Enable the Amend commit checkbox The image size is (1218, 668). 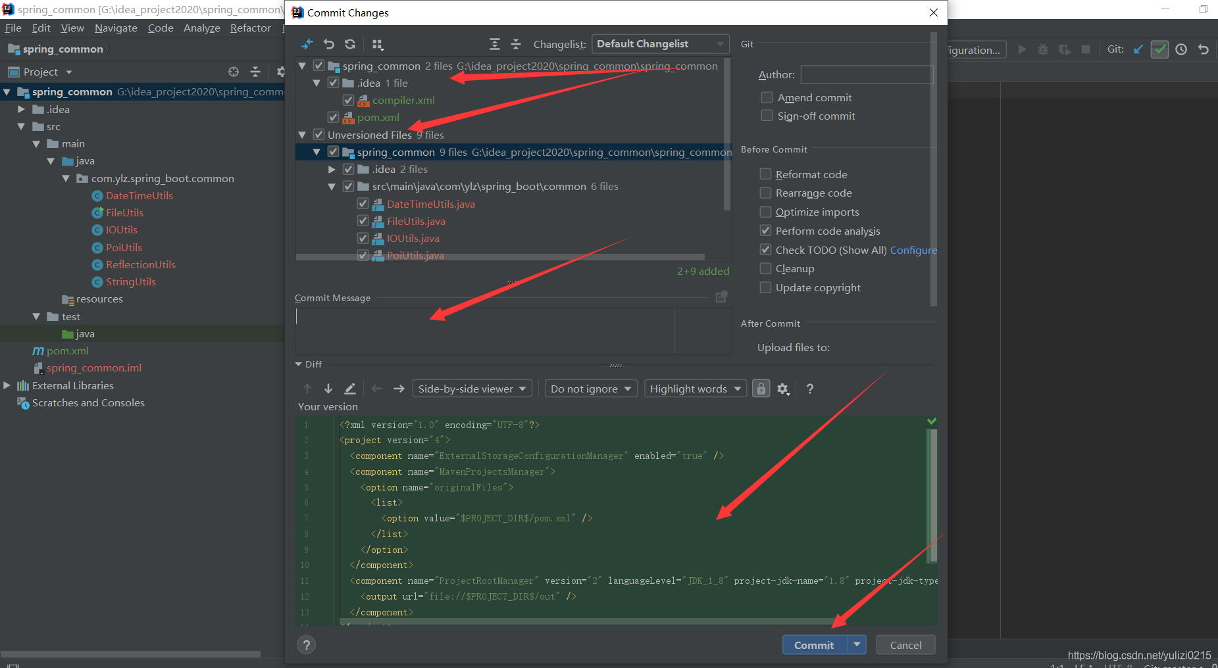coord(766,97)
